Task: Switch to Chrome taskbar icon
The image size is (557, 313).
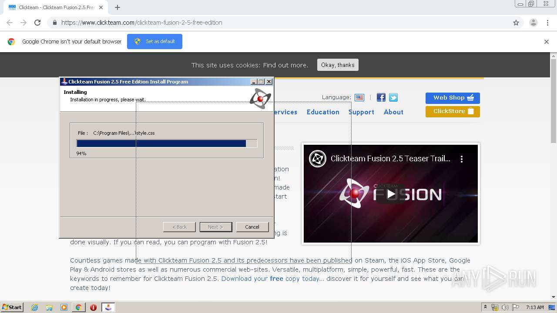Action: [78, 307]
